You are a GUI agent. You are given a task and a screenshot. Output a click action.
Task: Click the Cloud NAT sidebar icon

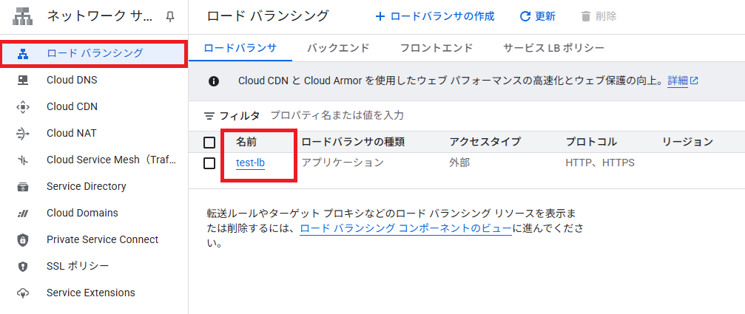pos(22,133)
